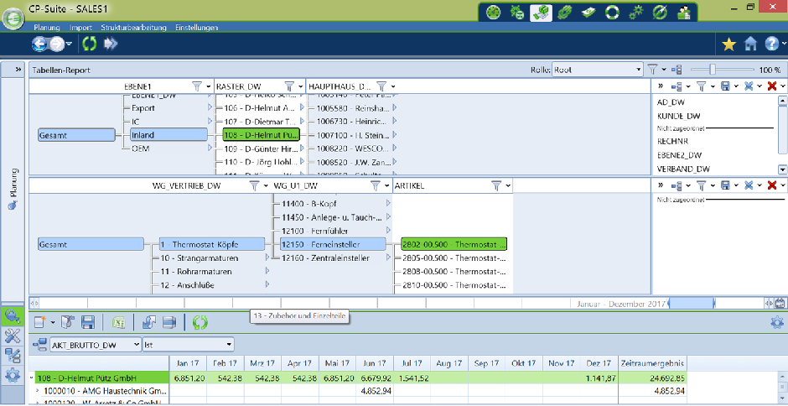This screenshot has height=406, width=788.
Task: Click the green refresh arrows in navigation bar
Action: click(90, 44)
